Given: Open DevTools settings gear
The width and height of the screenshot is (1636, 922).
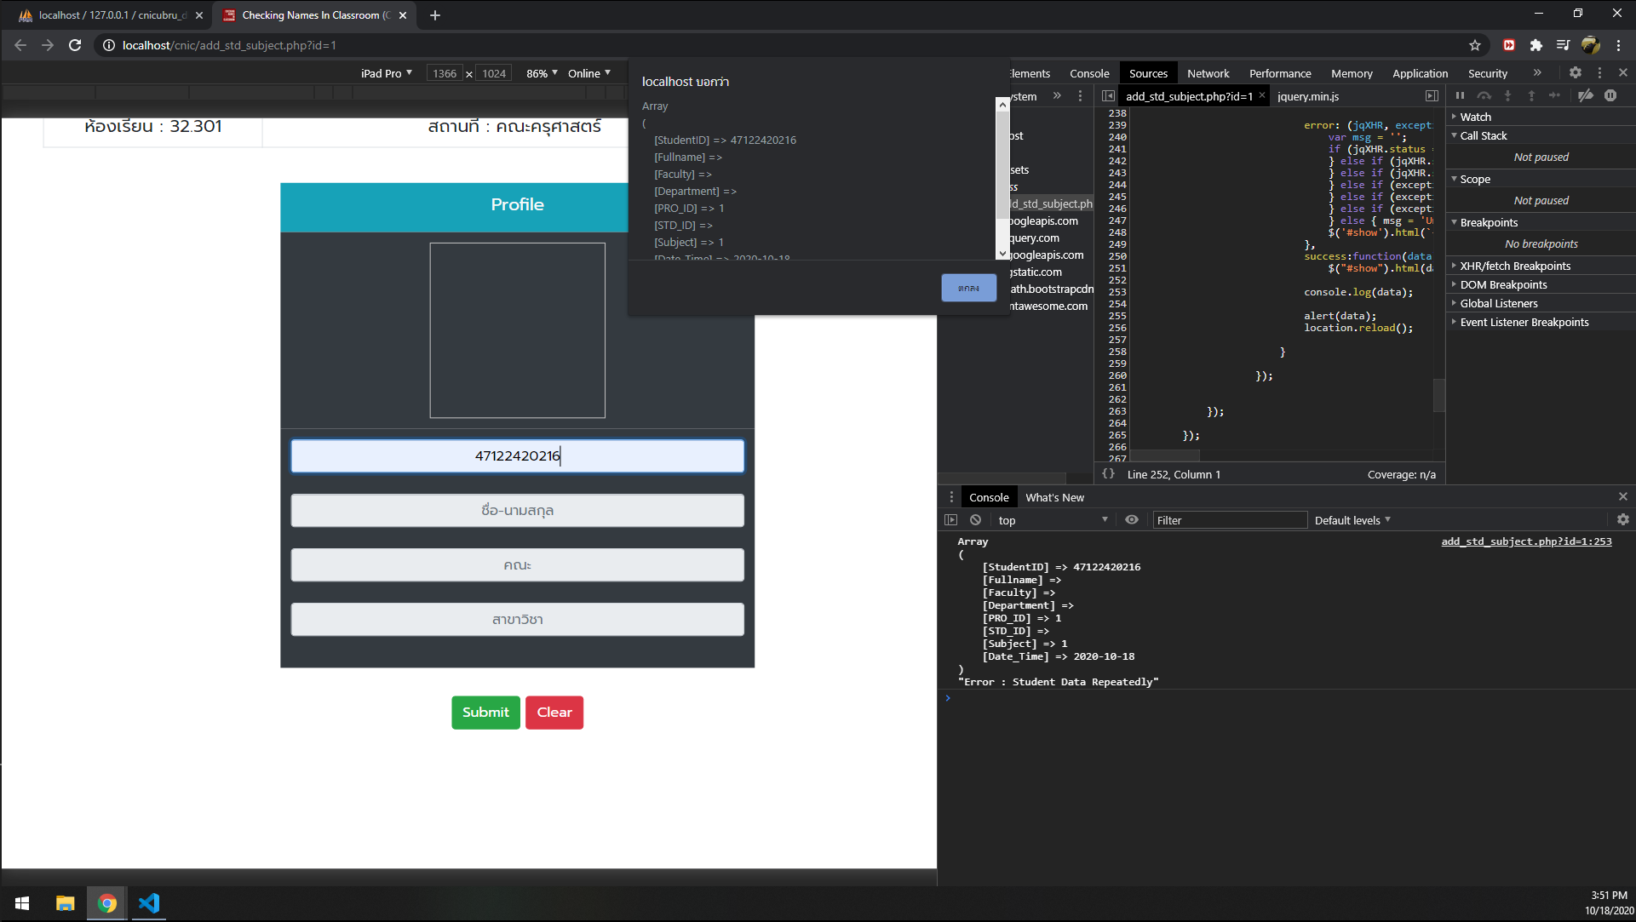Looking at the screenshot, I should (1576, 73).
